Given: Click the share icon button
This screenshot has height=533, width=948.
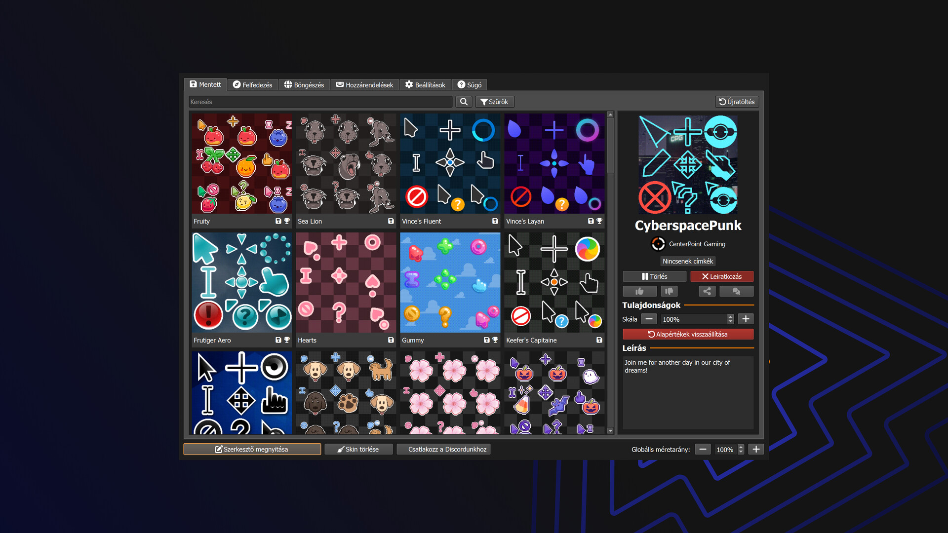Looking at the screenshot, I should (707, 291).
